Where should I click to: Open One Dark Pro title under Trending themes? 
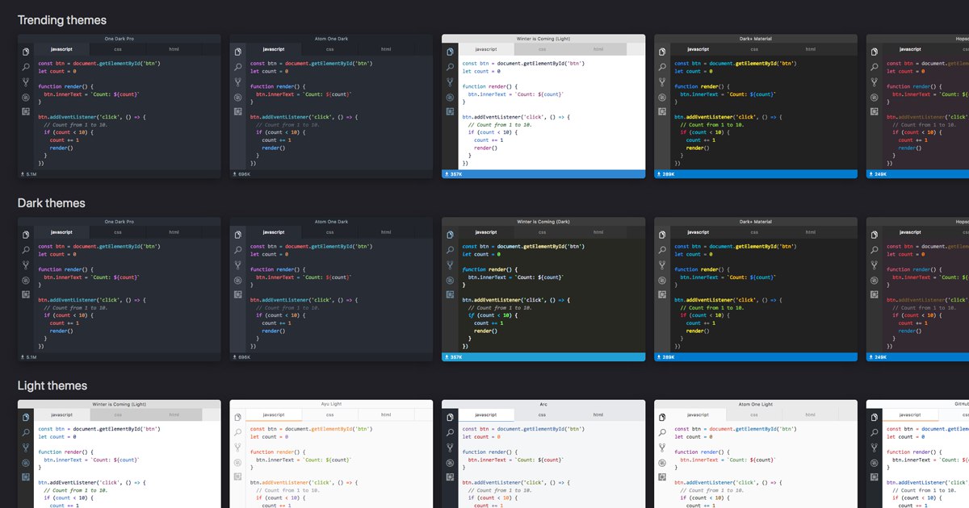[120, 39]
